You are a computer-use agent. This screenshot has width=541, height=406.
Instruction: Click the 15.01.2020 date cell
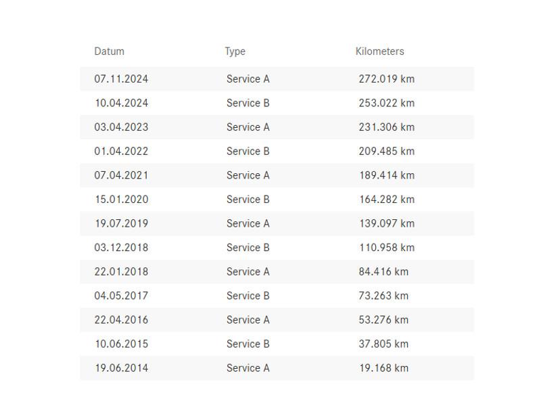click(x=122, y=200)
